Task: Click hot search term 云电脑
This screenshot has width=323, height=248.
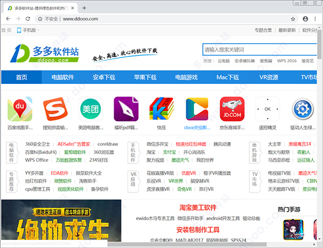Action: [x=223, y=61]
